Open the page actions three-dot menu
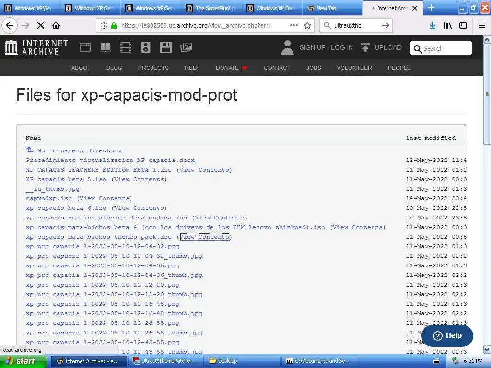Image resolution: width=491 pixels, height=368 pixels. click(294, 25)
